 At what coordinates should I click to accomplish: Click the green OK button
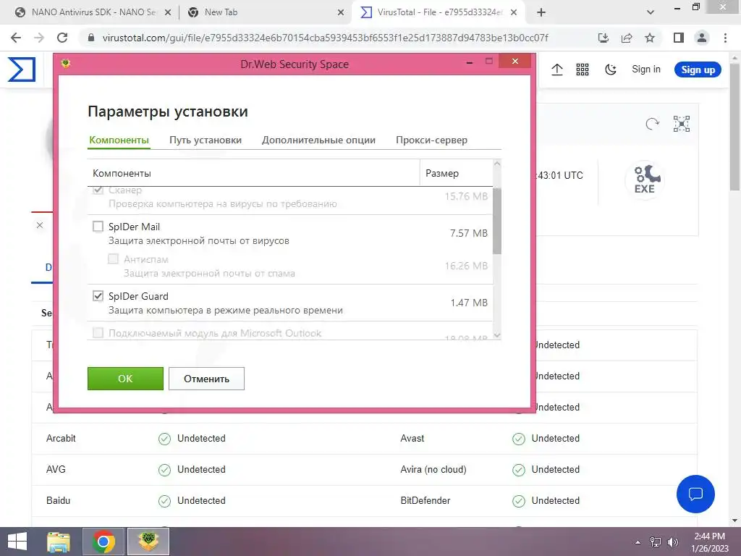click(x=125, y=379)
